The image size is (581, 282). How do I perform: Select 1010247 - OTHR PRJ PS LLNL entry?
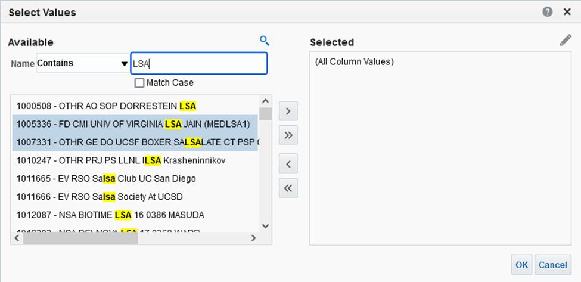pyautogui.click(x=120, y=160)
